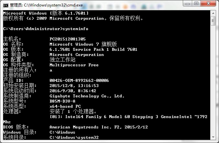
Task: Minimize the cmd.exe window
Action: coord(188,3)
